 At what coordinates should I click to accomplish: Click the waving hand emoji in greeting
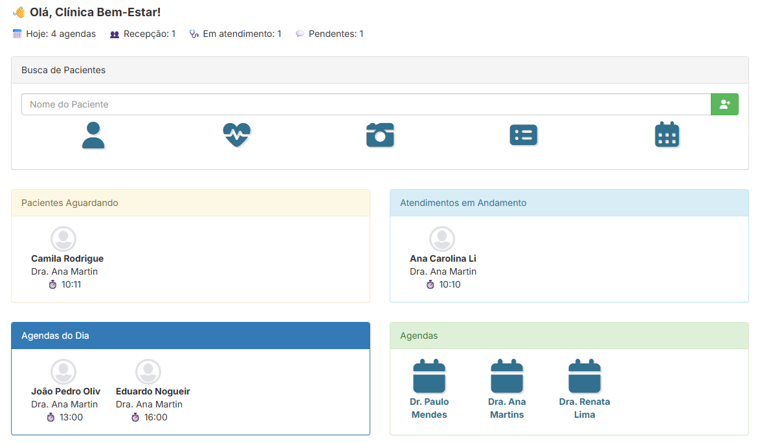[x=19, y=12]
